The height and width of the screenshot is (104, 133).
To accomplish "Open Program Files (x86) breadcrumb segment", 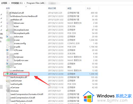I will [x=36, y=3].
